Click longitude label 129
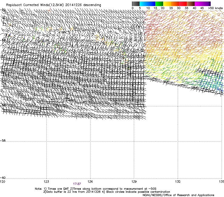The width and height of the screenshot is (224, 197). point(134,182)
